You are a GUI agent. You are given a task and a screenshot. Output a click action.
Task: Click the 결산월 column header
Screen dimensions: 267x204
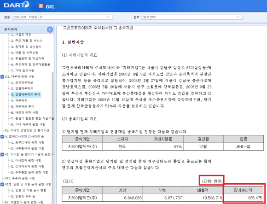203,139
